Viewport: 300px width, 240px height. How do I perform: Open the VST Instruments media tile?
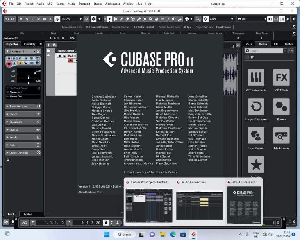click(x=256, y=77)
